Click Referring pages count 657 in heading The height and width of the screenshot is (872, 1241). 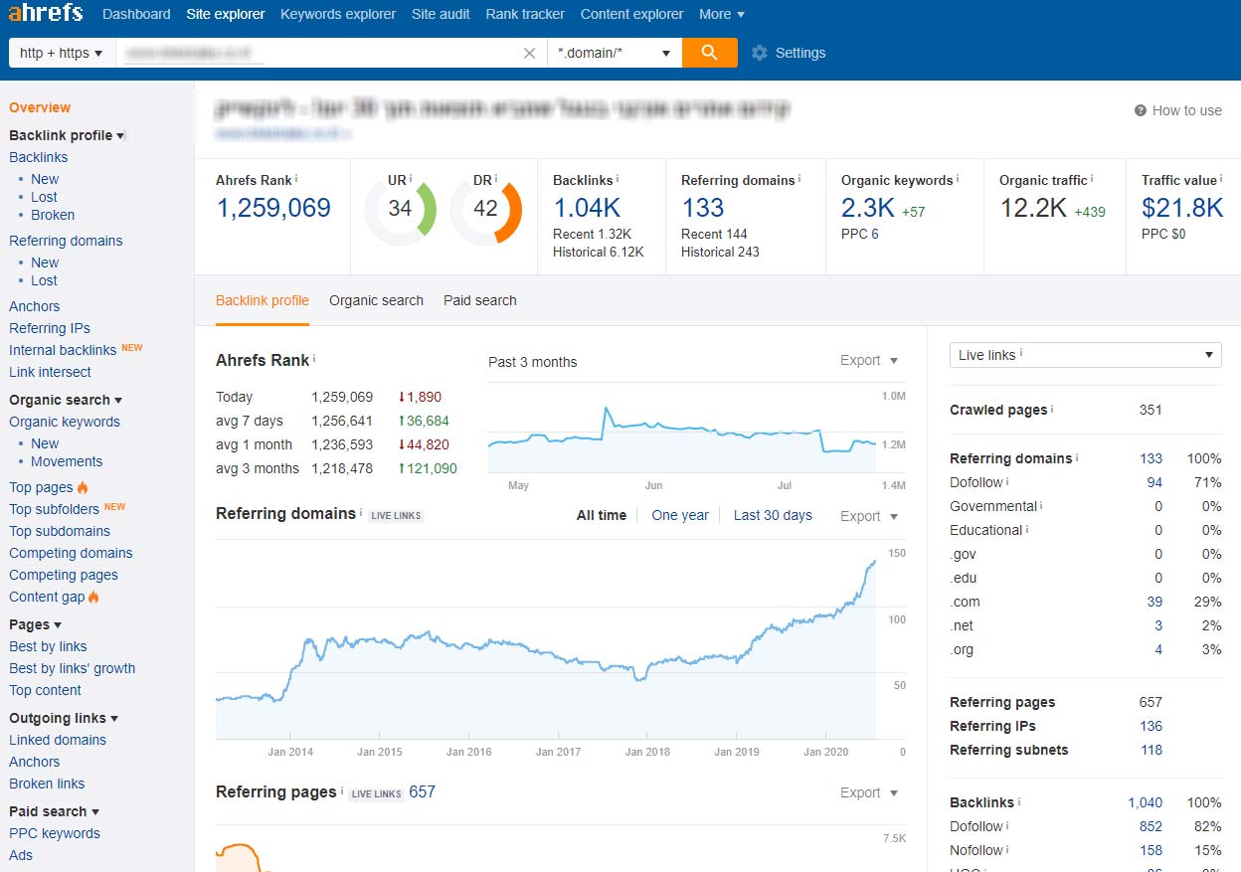423,792
